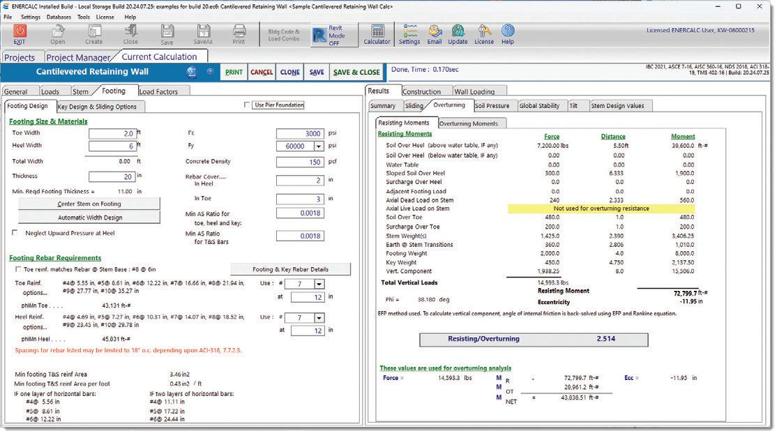The height and width of the screenshot is (431, 777).
Task: Click the SAVE & CLOSE button
Action: pyautogui.click(x=356, y=73)
